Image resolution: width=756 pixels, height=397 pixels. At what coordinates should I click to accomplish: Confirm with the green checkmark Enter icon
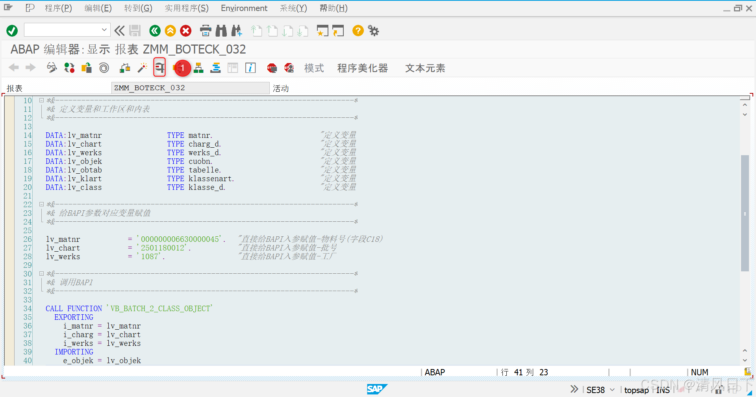pos(12,30)
